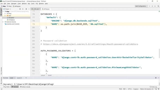The height and width of the screenshot is (90, 160).
Task: Click line 79 with 'NAME' os.path.join
Action: tap(95, 24)
